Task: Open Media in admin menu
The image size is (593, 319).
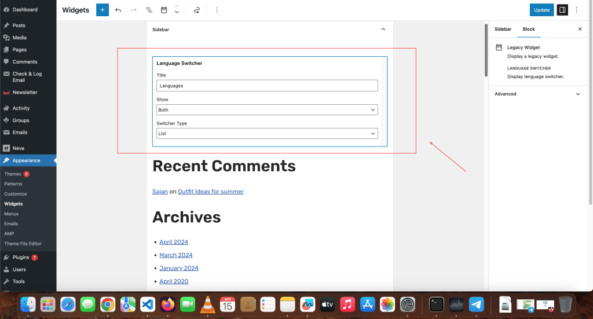Action: [19, 38]
